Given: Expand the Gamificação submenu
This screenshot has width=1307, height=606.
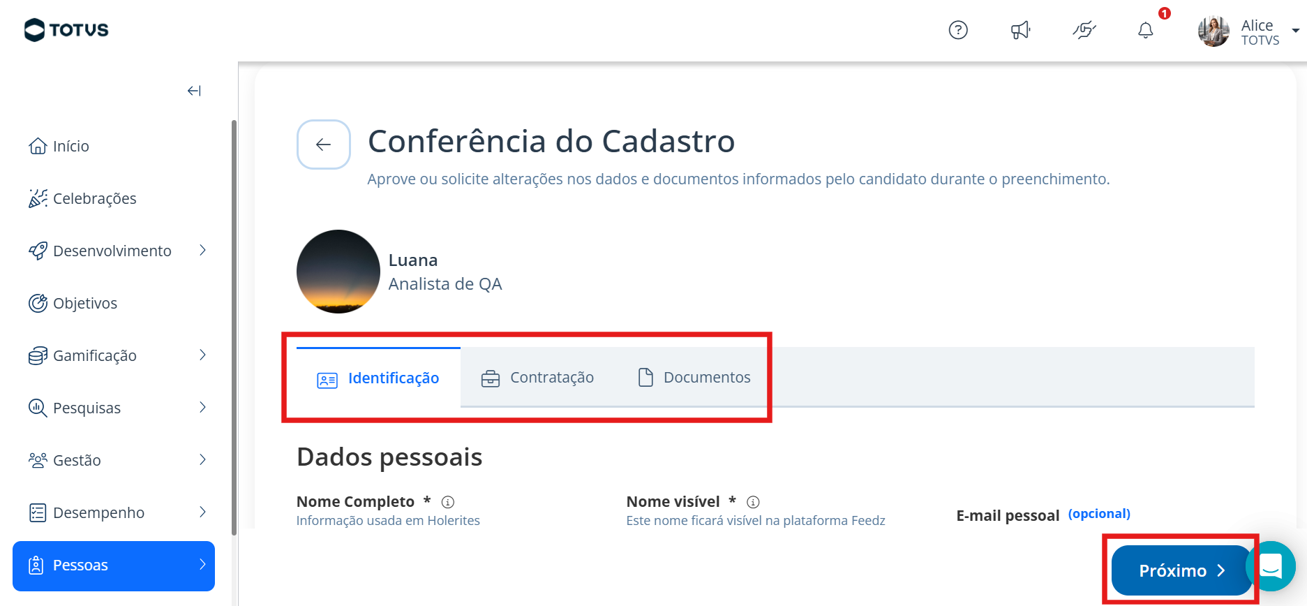Looking at the screenshot, I should pyautogui.click(x=202, y=355).
